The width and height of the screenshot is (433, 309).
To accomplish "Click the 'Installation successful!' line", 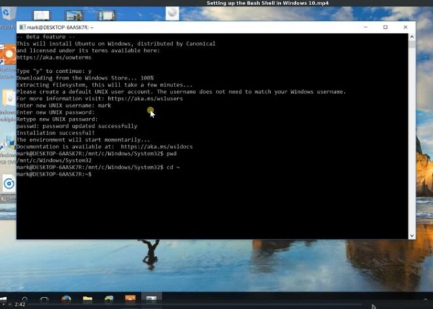I will point(56,133).
